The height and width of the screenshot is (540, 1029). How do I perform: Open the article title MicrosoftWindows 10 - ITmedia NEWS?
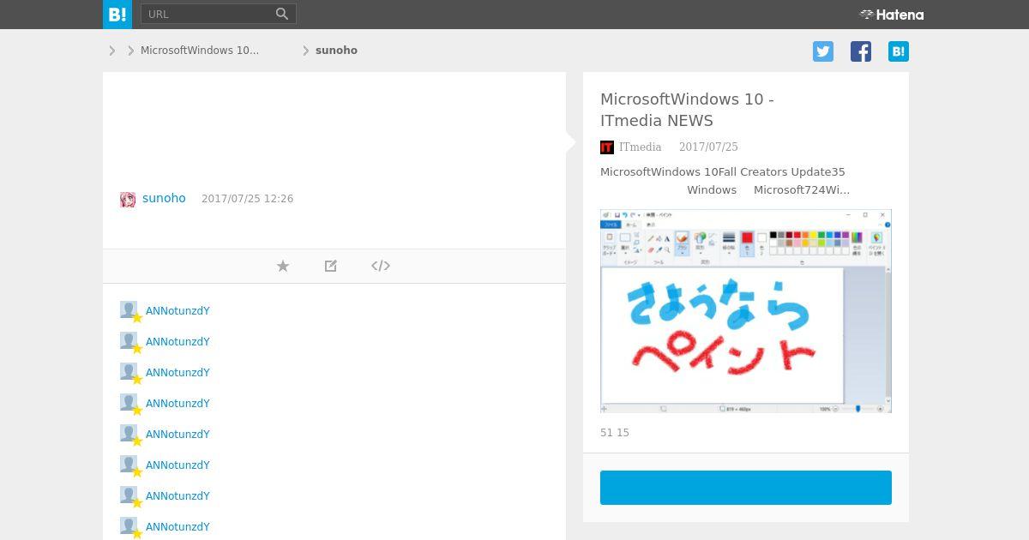(687, 110)
